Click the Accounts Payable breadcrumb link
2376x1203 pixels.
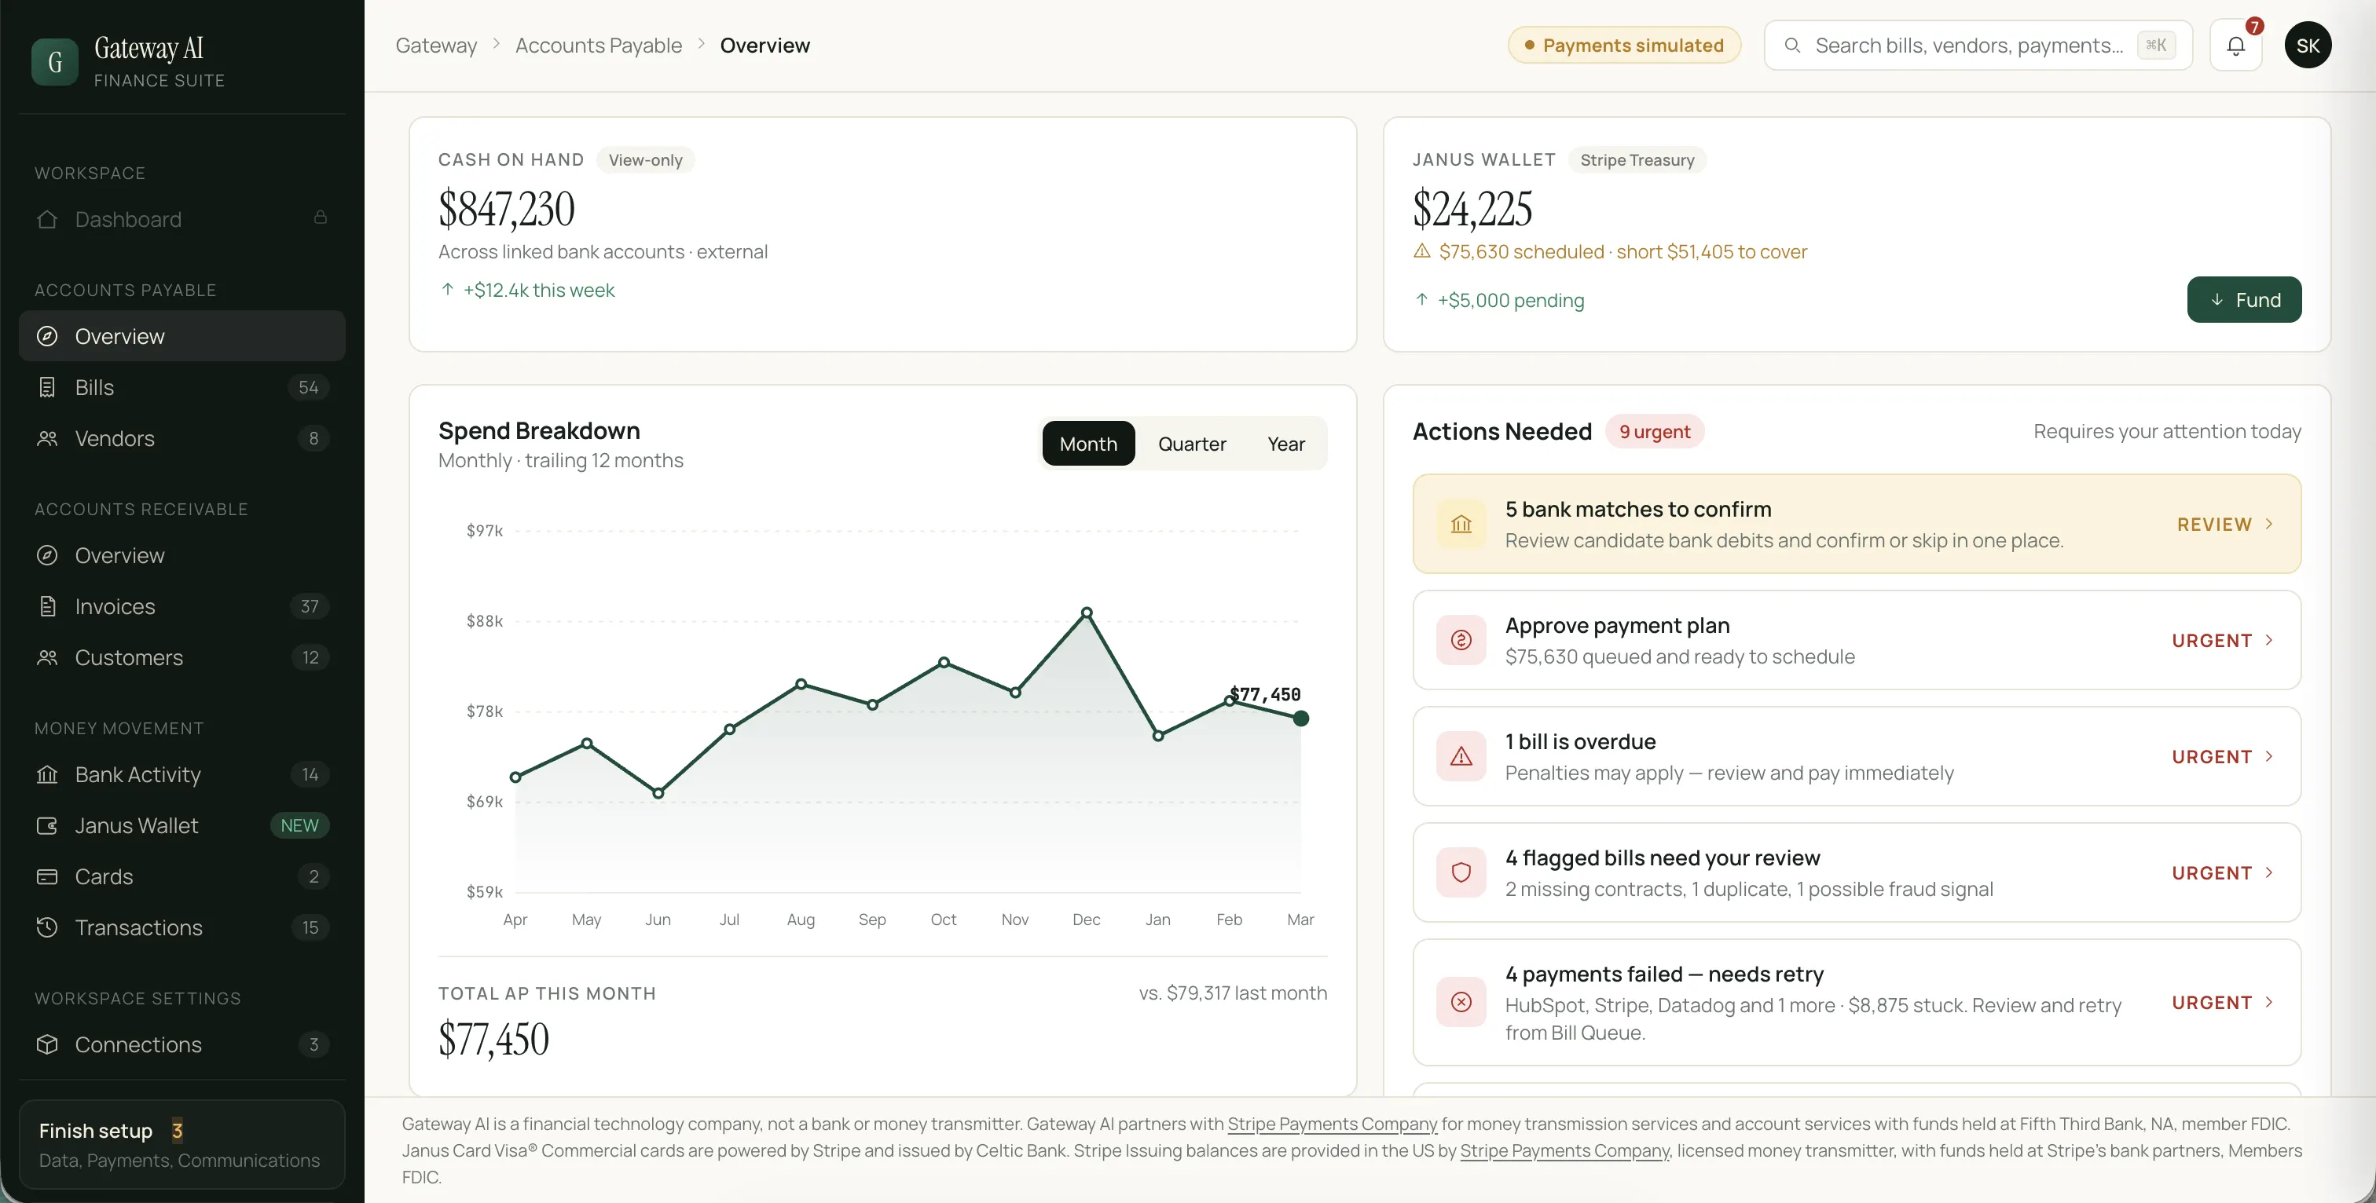click(599, 46)
